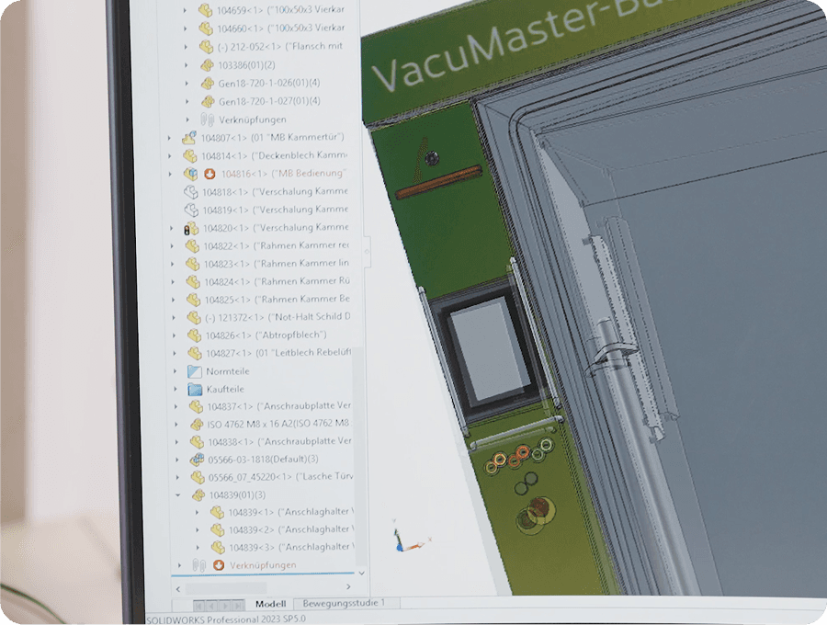The image size is (827, 625).
Task: Expand the Normteile folder
Action: [x=177, y=371]
